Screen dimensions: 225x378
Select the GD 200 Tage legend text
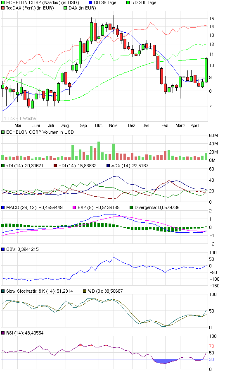pyautogui.click(x=144, y=2)
